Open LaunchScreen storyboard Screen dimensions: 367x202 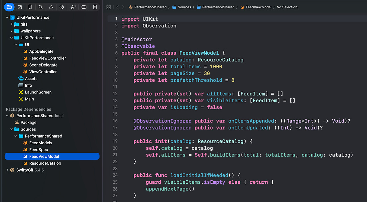pos(38,92)
